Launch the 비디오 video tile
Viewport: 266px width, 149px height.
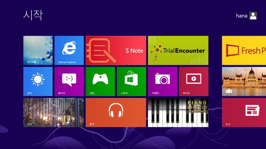point(193,81)
